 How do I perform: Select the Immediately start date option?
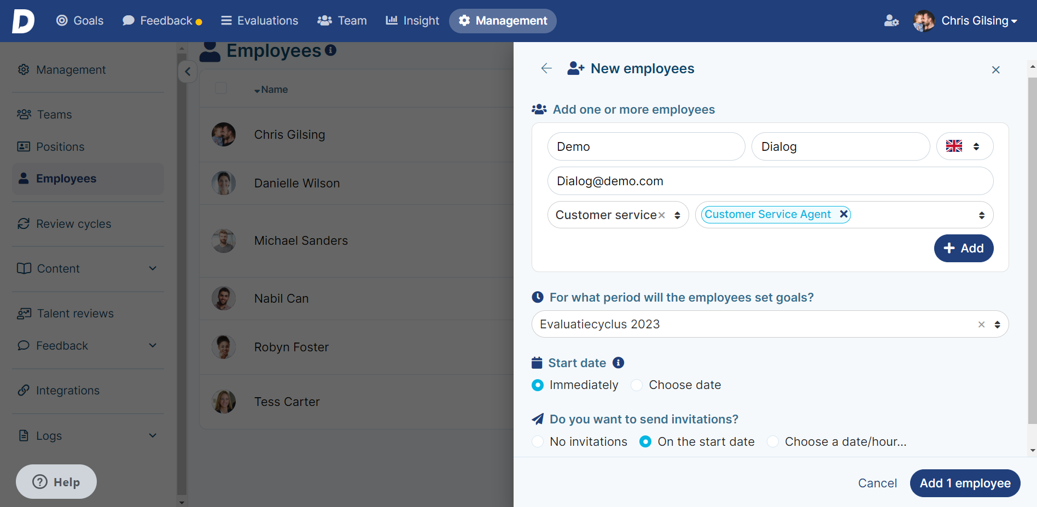click(538, 385)
